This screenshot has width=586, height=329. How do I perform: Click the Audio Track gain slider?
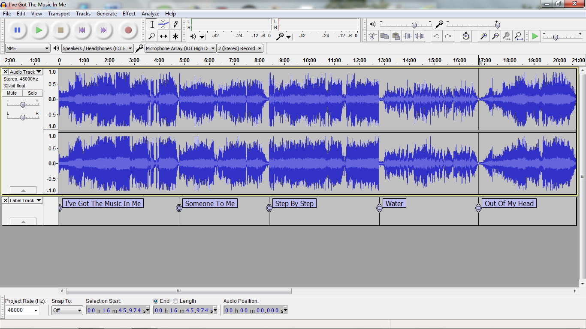coord(23,105)
